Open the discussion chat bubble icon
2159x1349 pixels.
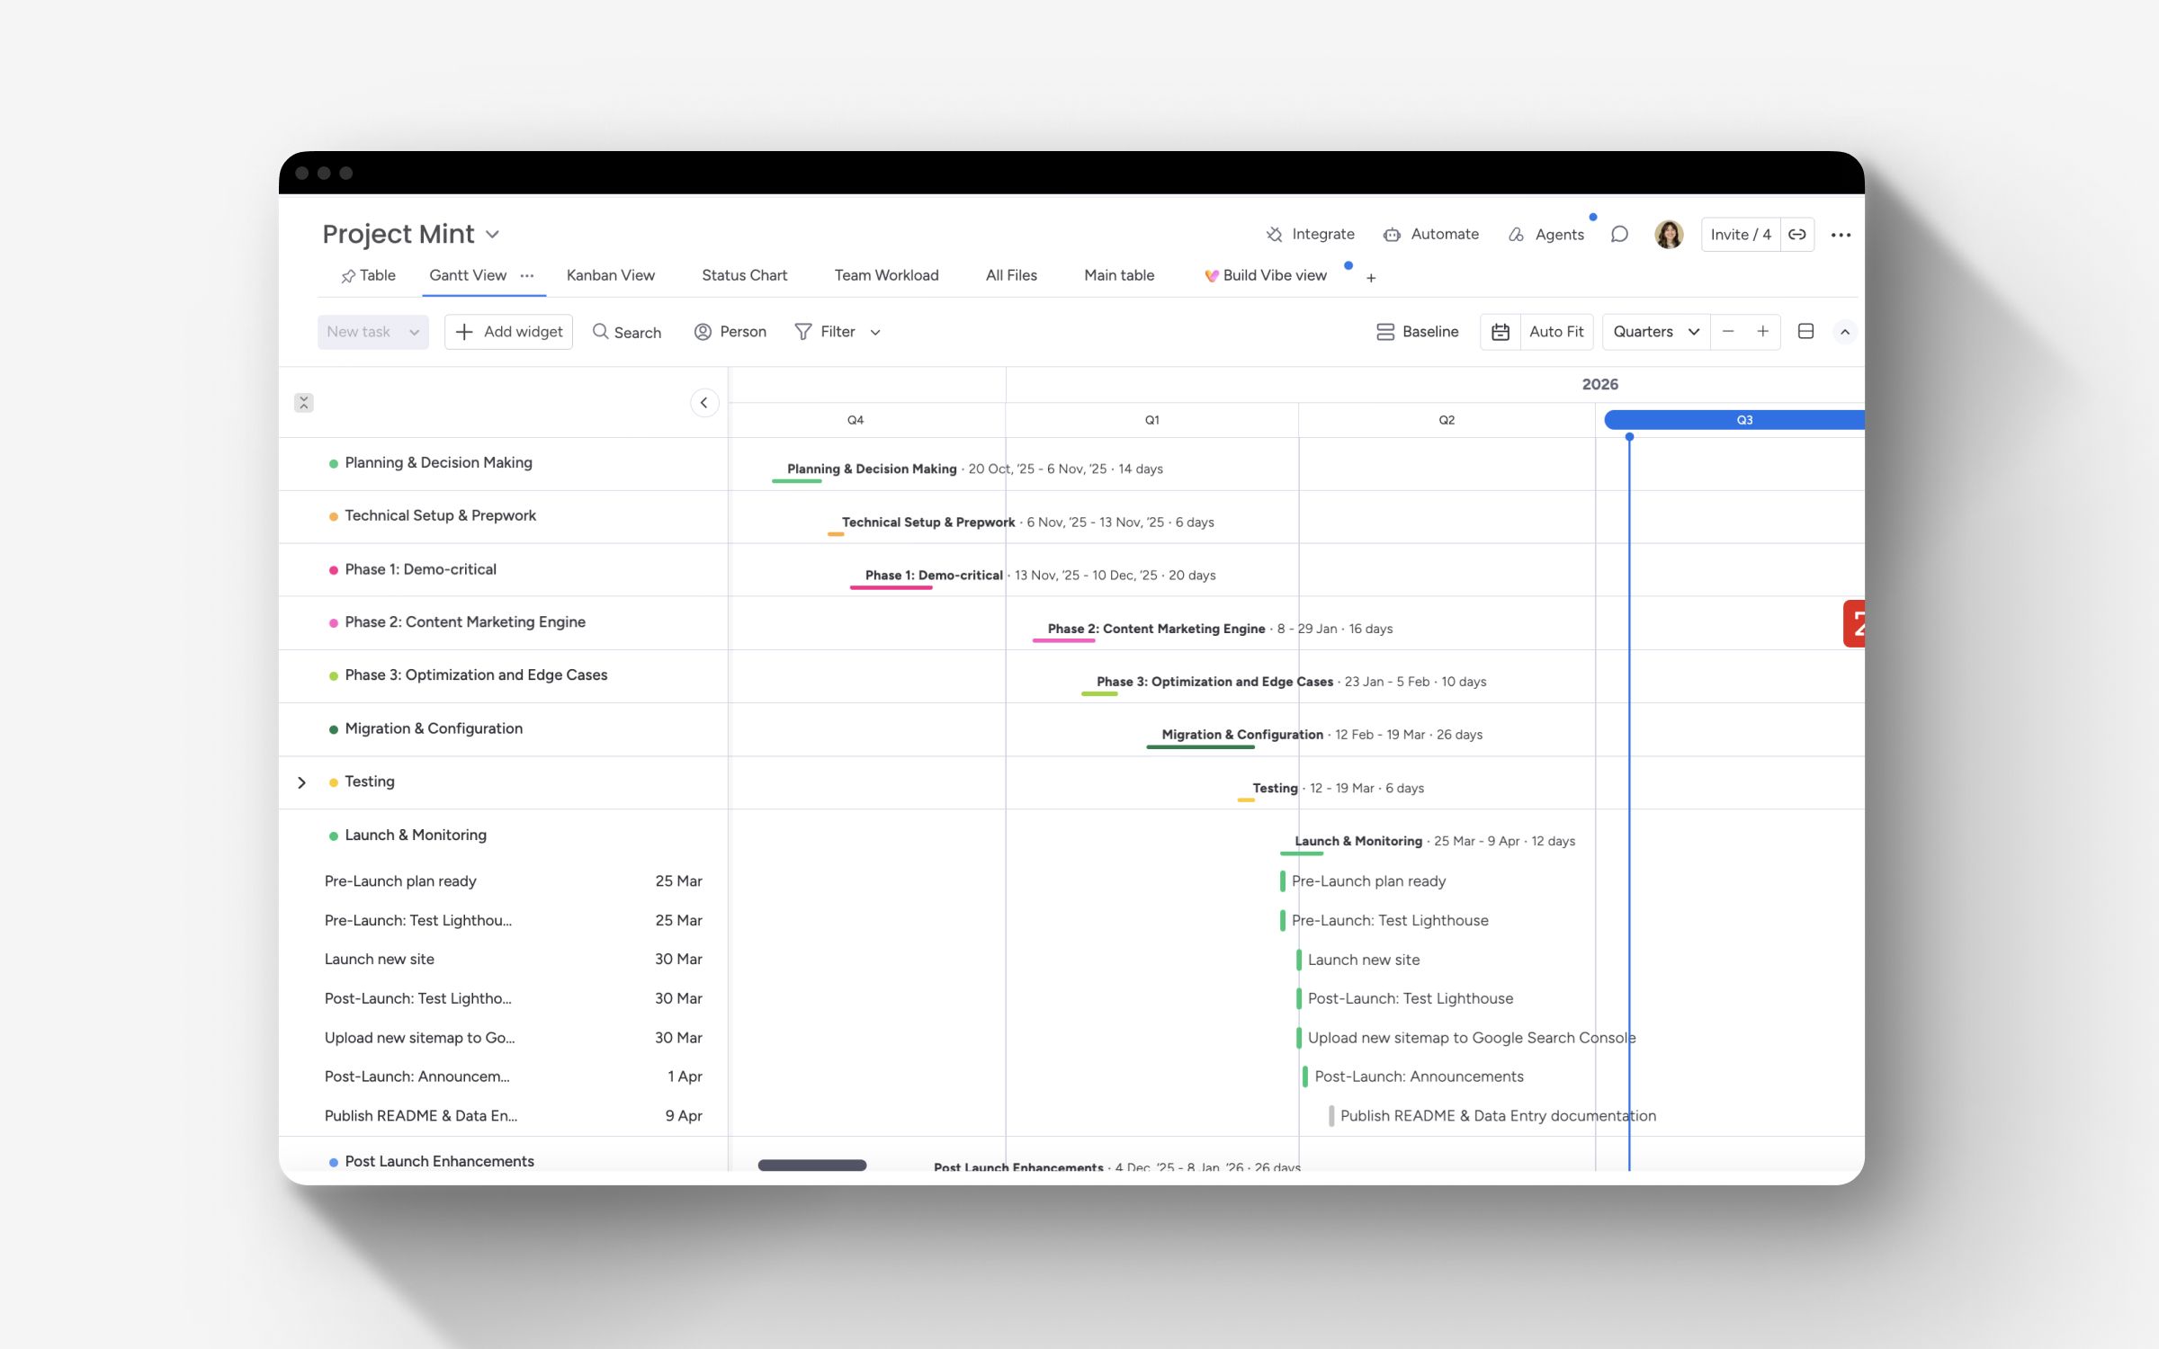[1619, 235]
